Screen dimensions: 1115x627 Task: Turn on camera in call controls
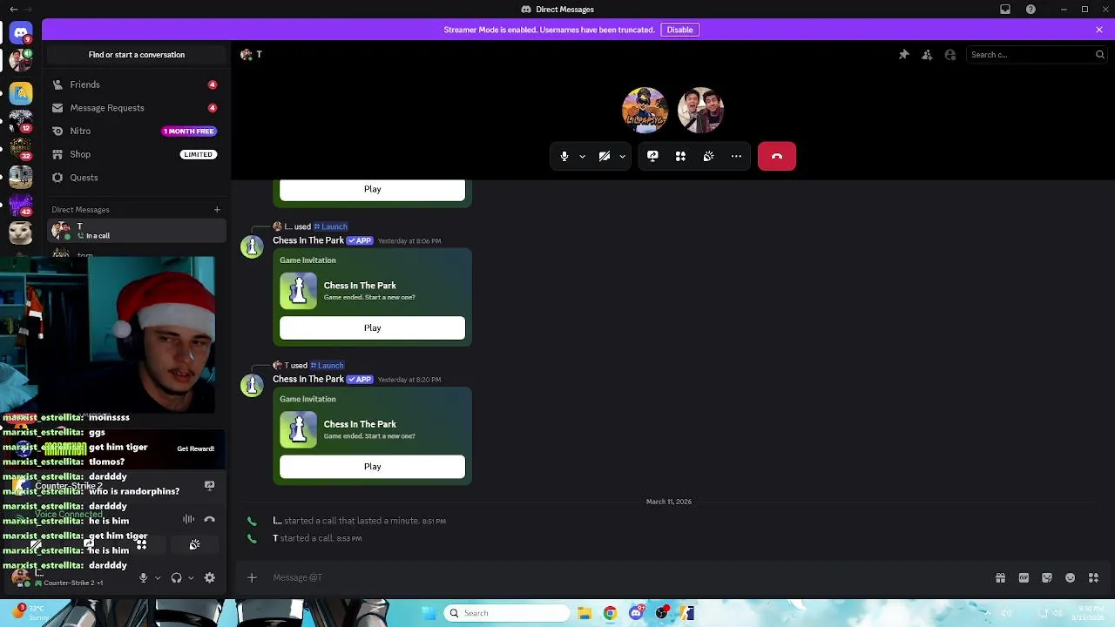[605, 157]
